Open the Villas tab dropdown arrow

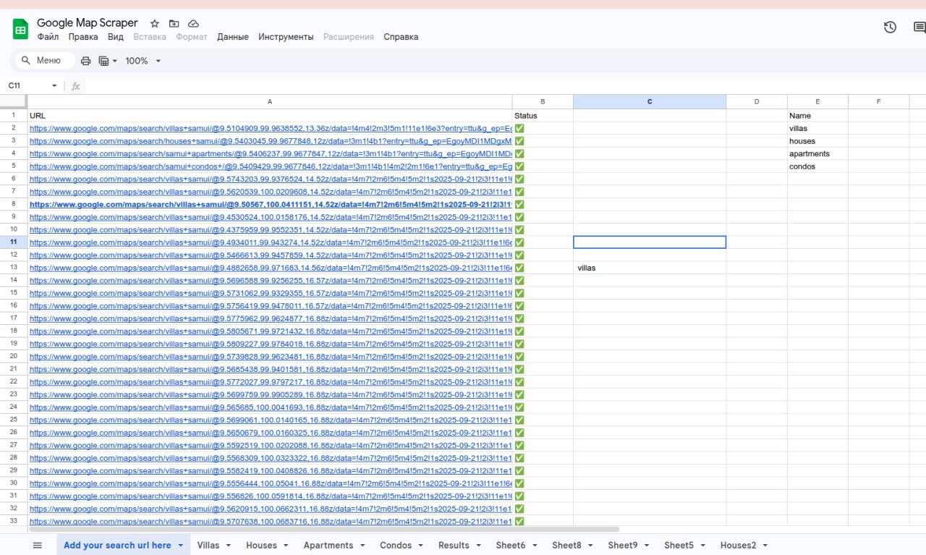229,546
